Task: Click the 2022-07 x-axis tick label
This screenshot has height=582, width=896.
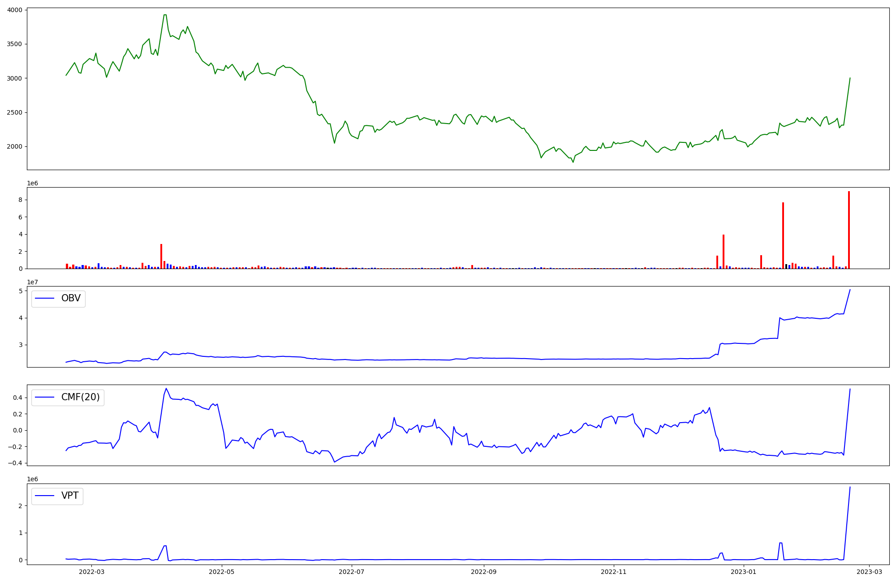Action: [x=352, y=572]
